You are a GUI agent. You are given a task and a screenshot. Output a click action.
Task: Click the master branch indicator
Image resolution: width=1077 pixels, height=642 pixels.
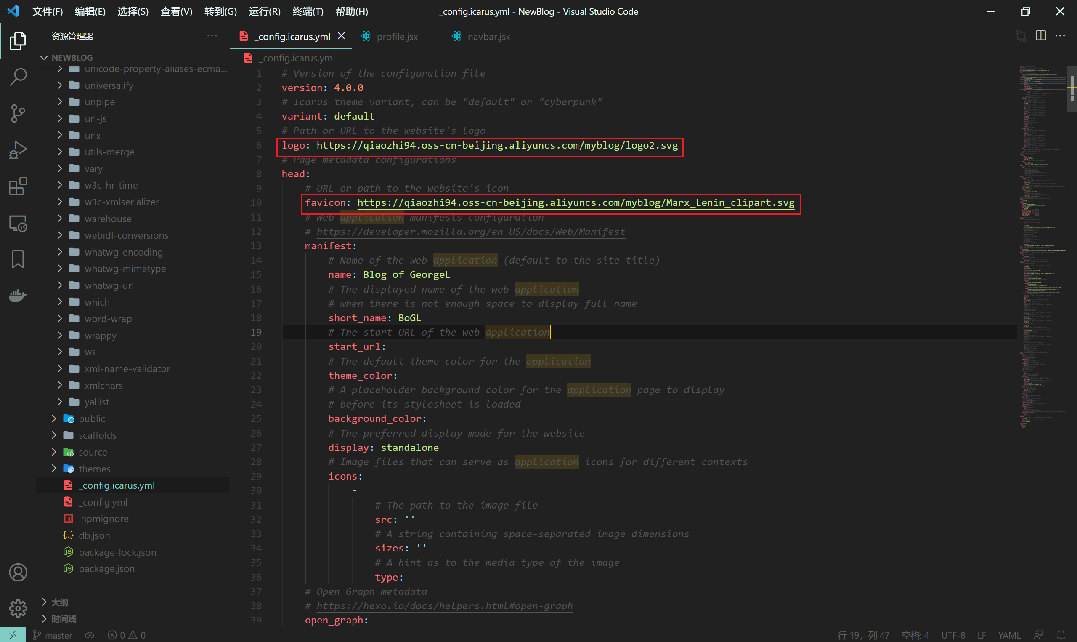pyautogui.click(x=52, y=635)
